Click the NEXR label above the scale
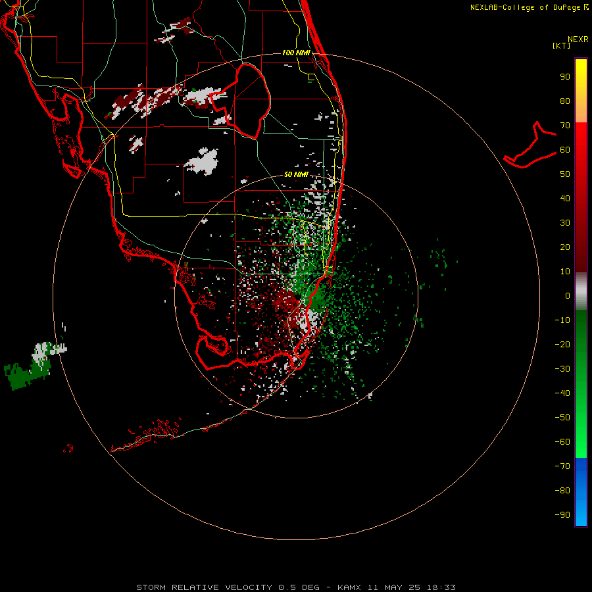The image size is (592, 592). [578, 39]
